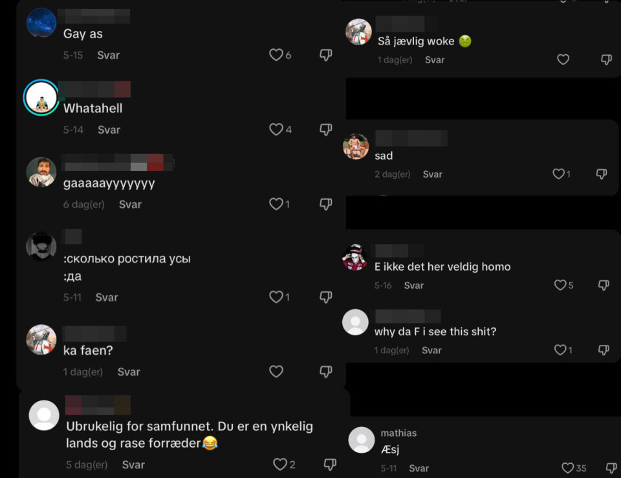Reply (Svar) to mathias's 'Æsj' comment
Screen dimensions: 621x478
coord(419,468)
